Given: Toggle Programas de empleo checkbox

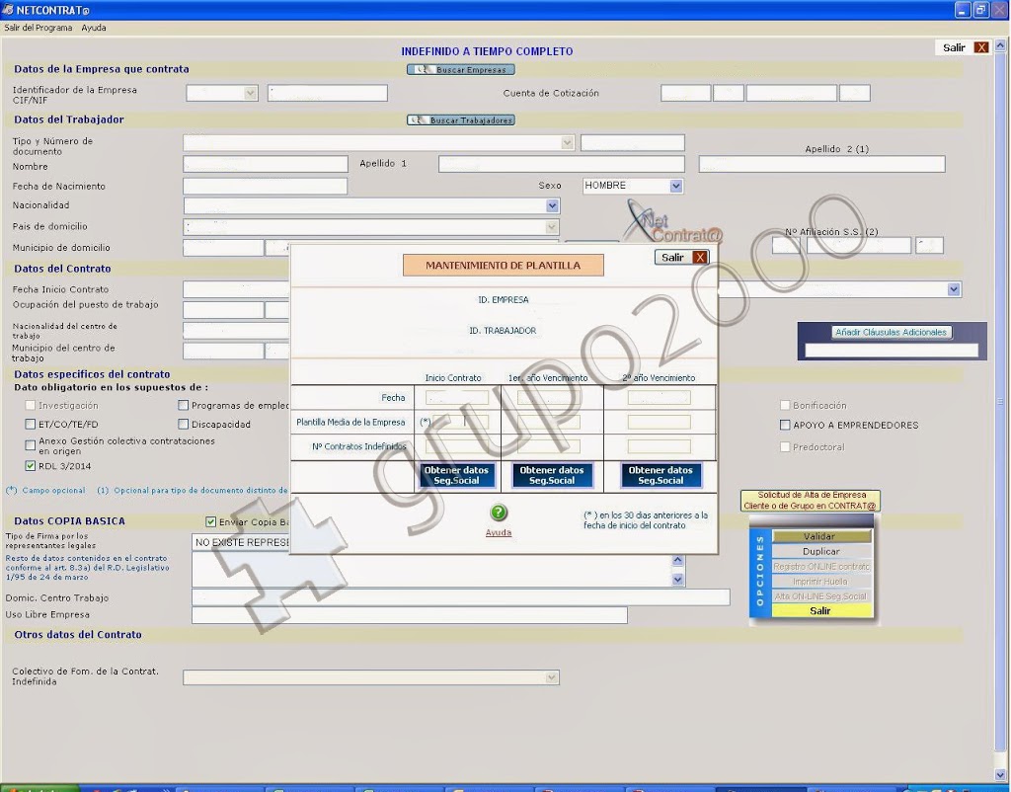Looking at the screenshot, I should point(183,405).
